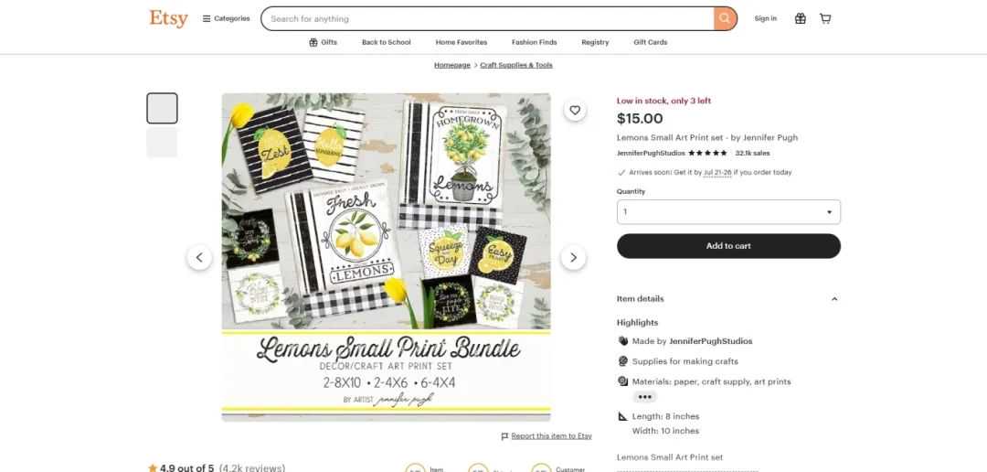Favorite this item with the heart icon
This screenshot has width=987, height=472.
(575, 111)
